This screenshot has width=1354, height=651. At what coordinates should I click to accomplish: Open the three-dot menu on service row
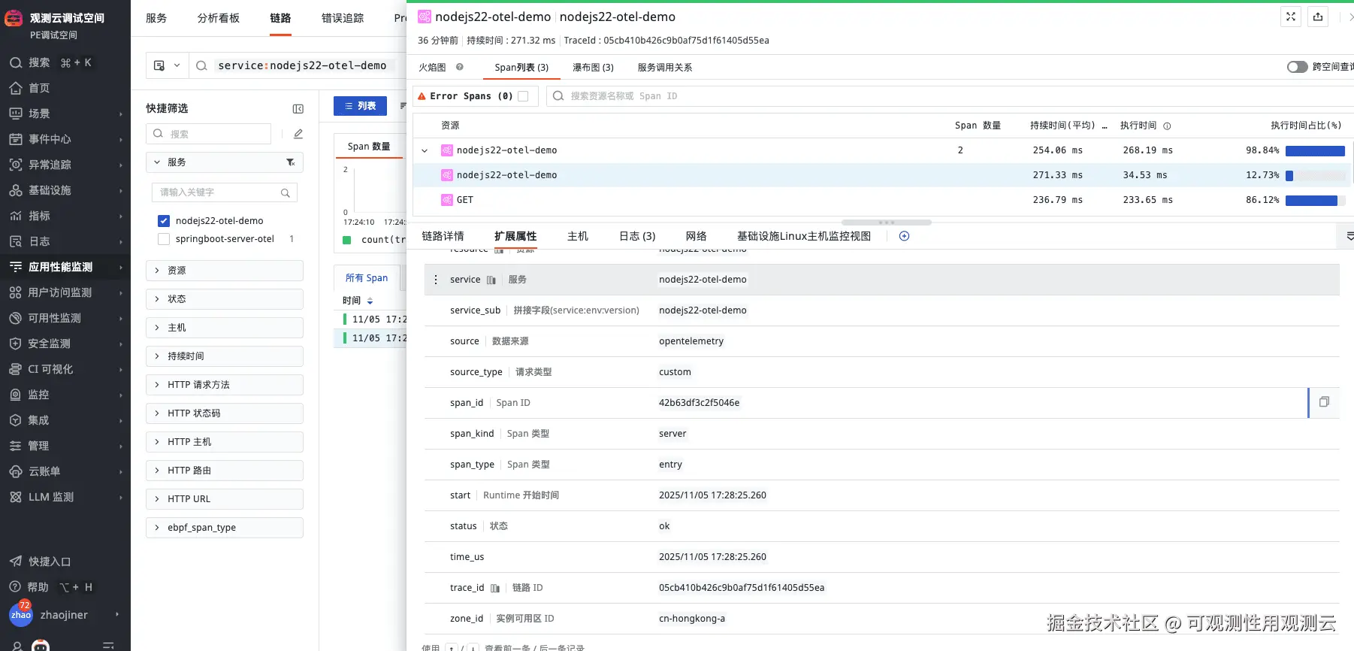point(436,280)
